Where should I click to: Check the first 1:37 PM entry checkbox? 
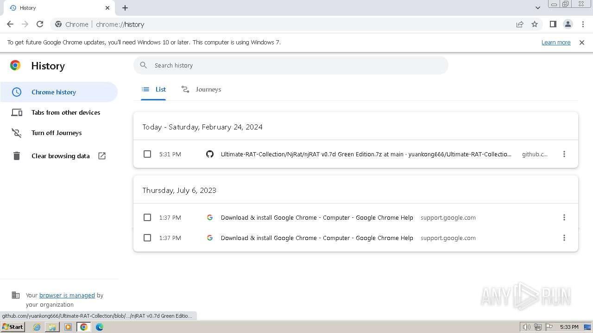point(147,217)
